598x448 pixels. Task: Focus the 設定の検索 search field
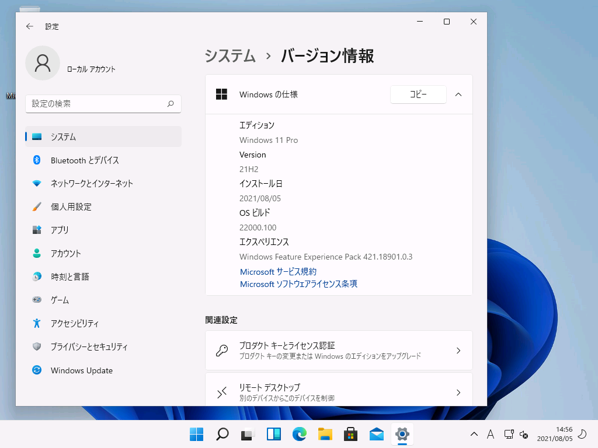[x=103, y=104]
